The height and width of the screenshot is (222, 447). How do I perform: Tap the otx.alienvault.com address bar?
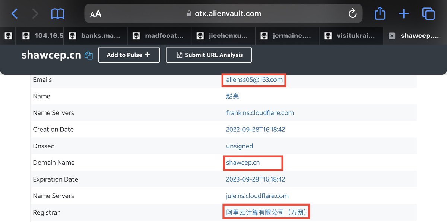pyautogui.click(x=223, y=14)
